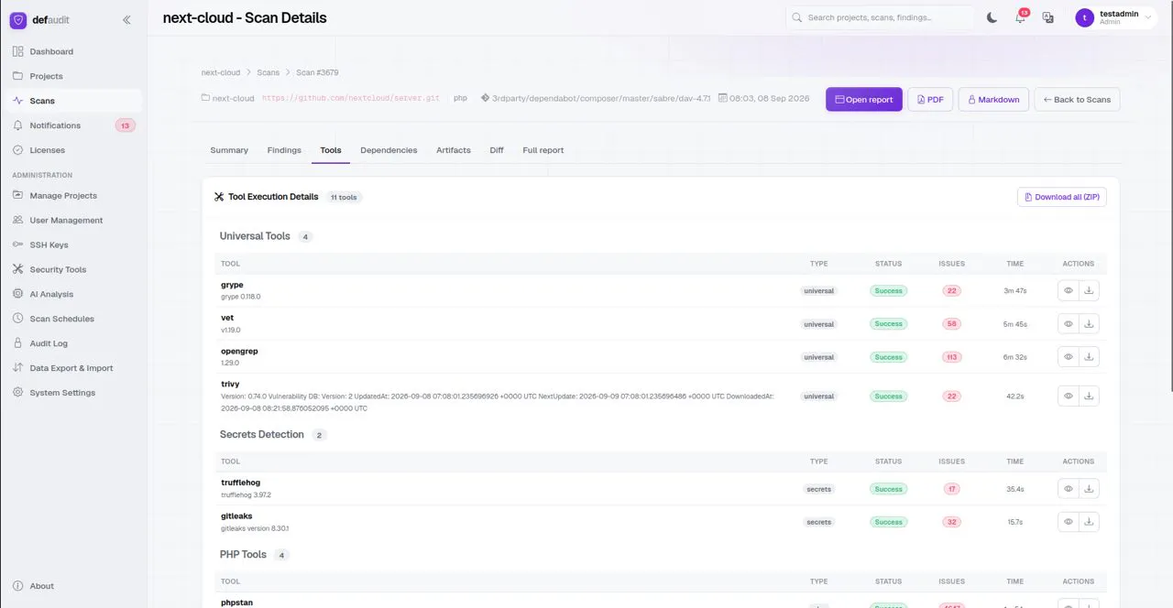This screenshot has width=1173, height=608.
Task: View gitleaks tool output (eye icon)
Action: [1069, 522]
